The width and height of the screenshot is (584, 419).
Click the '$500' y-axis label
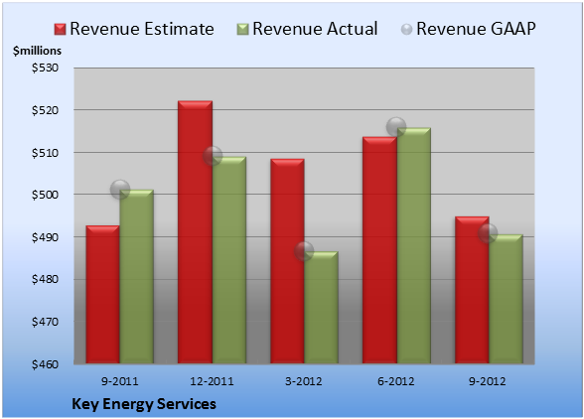click(45, 195)
